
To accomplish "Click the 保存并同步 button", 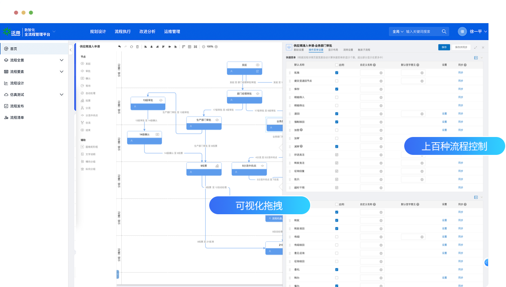I will pyautogui.click(x=461, y=47).
